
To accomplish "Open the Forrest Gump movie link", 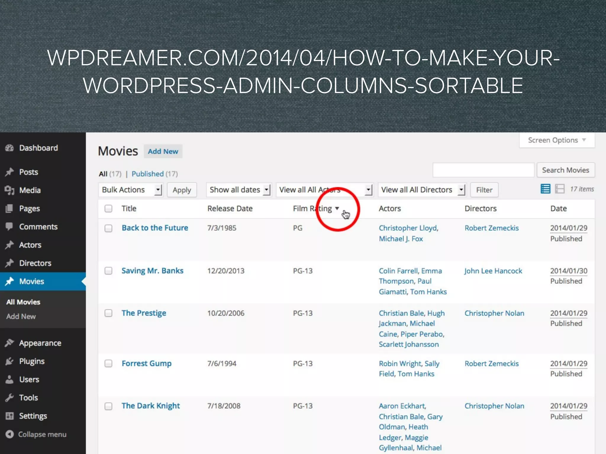I will click(x=147, y=364).
